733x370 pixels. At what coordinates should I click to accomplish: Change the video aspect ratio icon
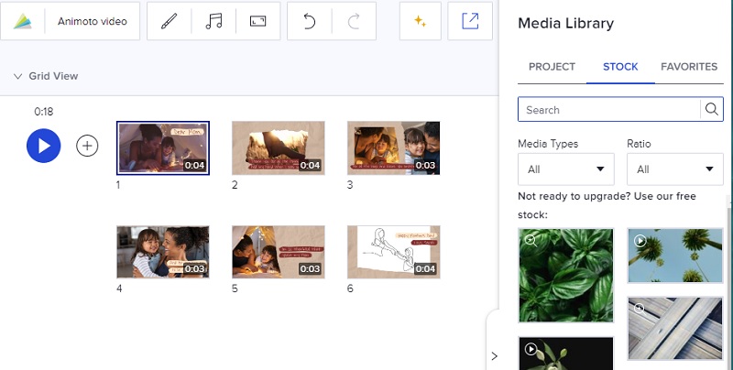pos(258,21)
